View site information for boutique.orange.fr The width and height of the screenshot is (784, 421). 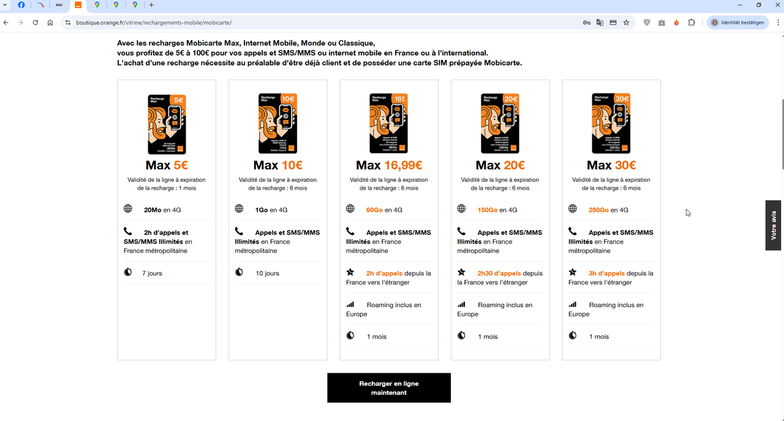tap(68, 23)
